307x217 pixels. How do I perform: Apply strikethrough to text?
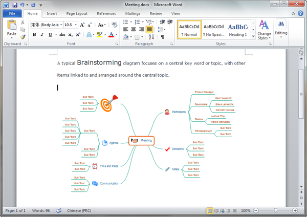62,35
